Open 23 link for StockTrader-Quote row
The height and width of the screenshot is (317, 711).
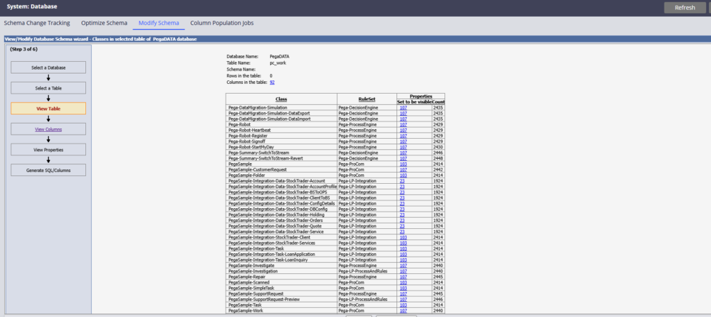pyautogui.click(x=402, y=226)
